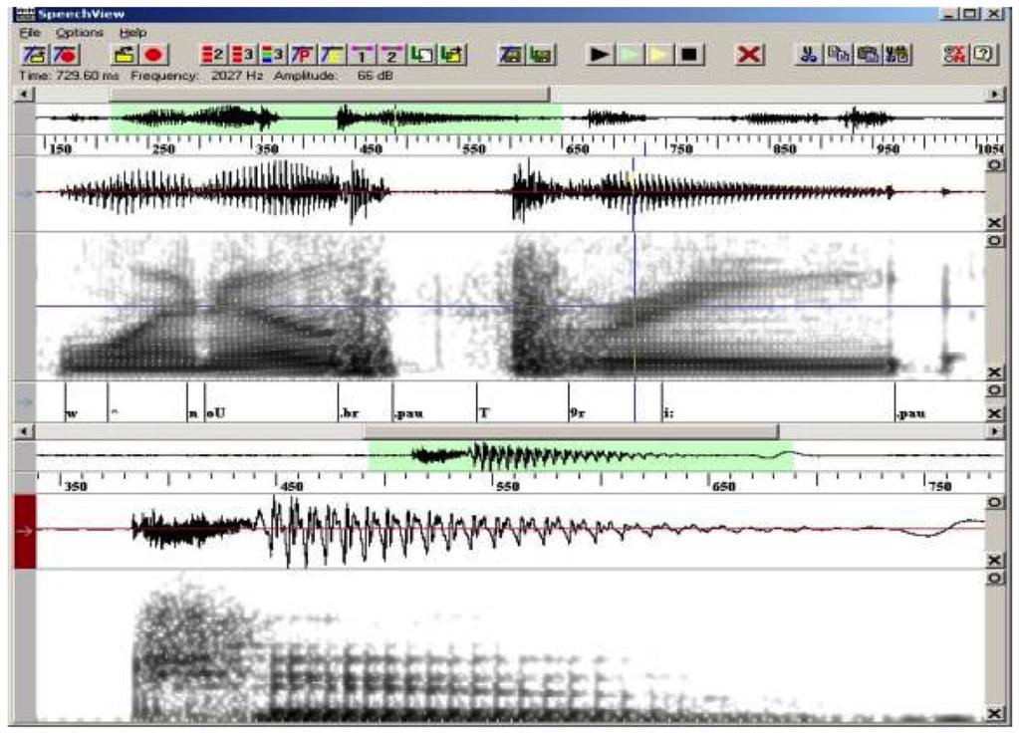The width and height of the screenshot is (1019, 734).
Task: Click the blue-line icon with yellow square
Action: 332,55
